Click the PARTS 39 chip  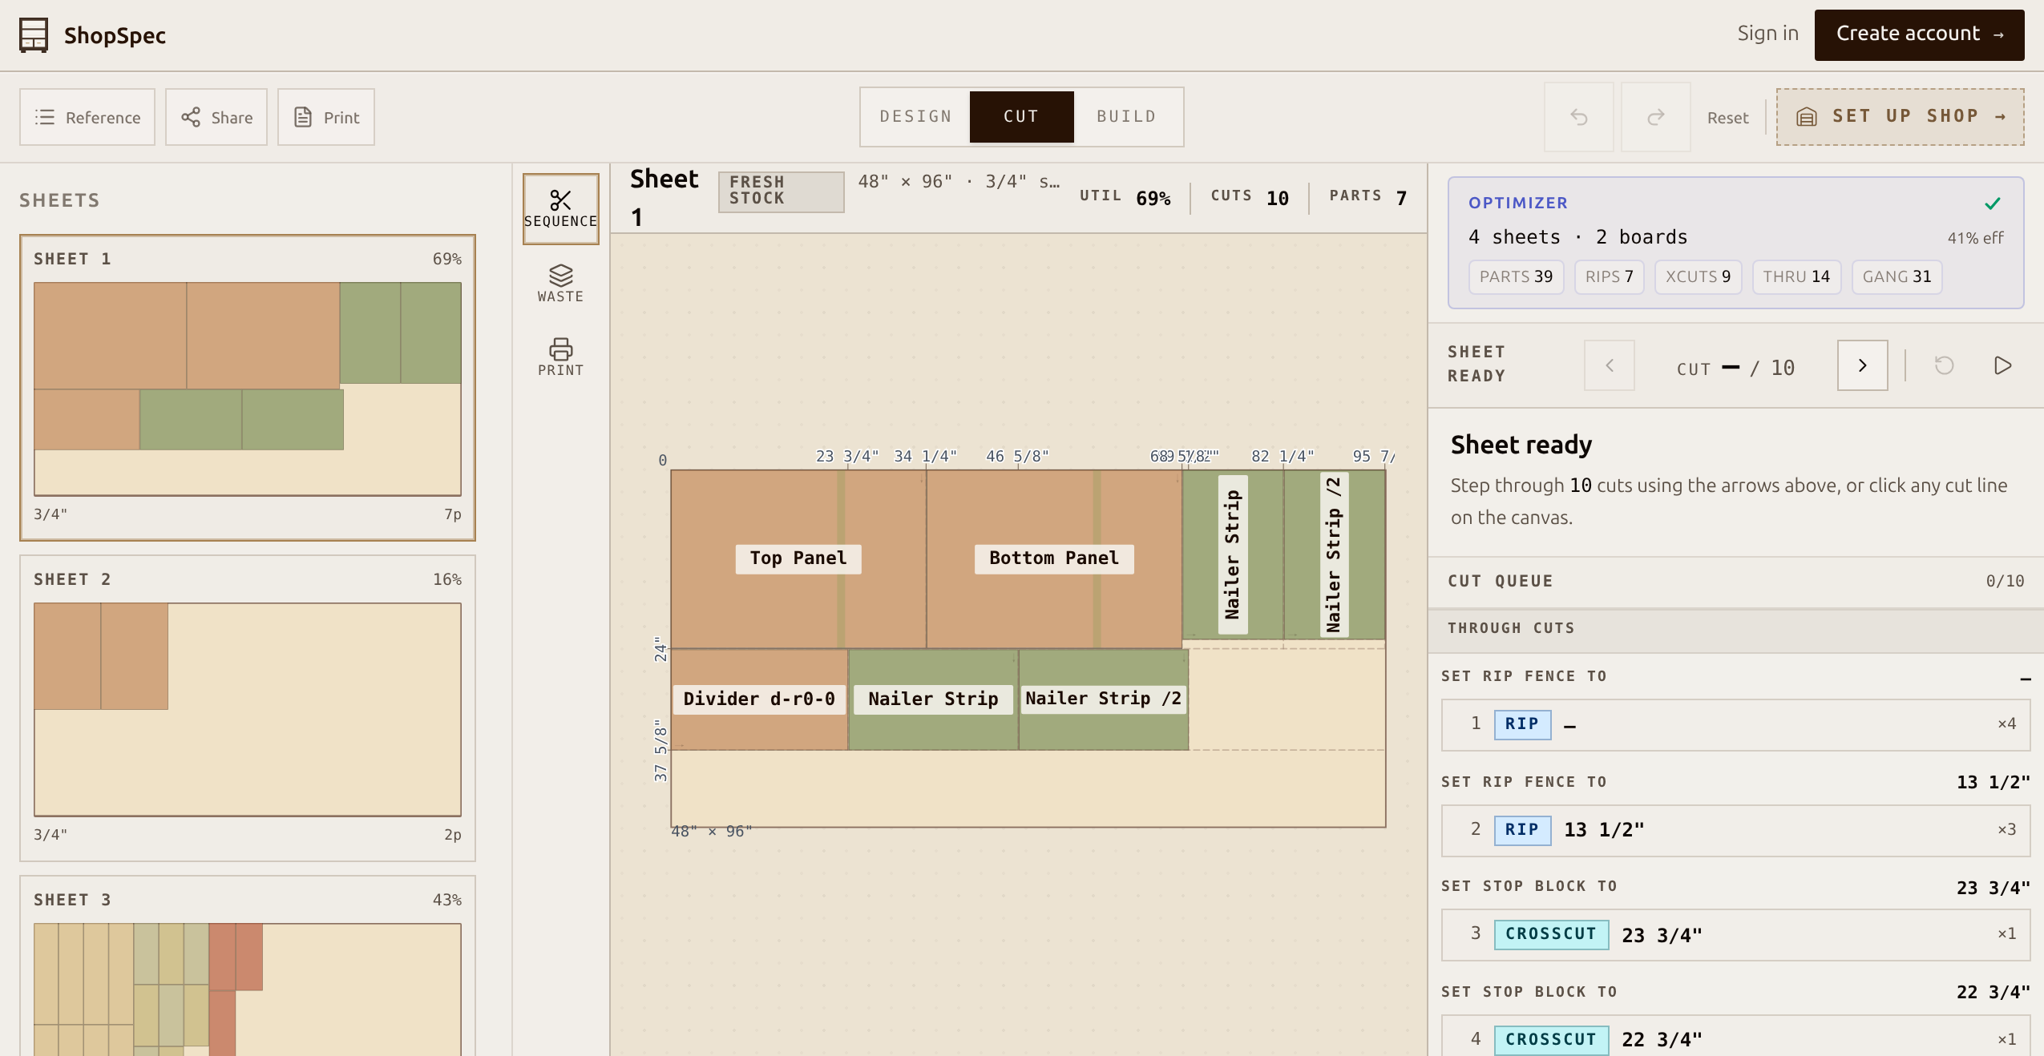tap(1516, 276)
